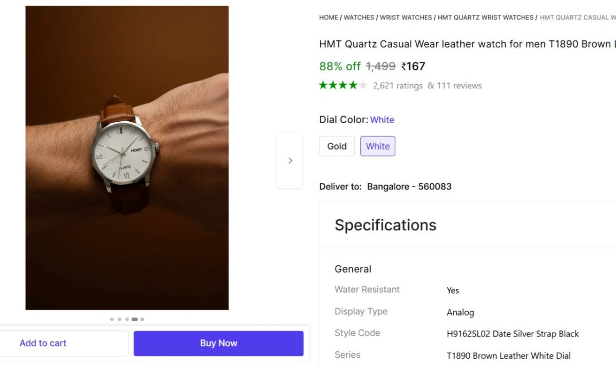This screenshot has width=616, height=365.
Task: Select the Gold dial color option
Action: coord(336,146)
